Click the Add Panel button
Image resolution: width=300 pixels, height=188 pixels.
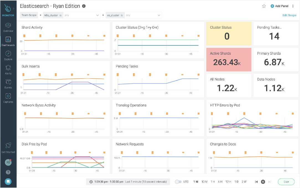[280, 6]
